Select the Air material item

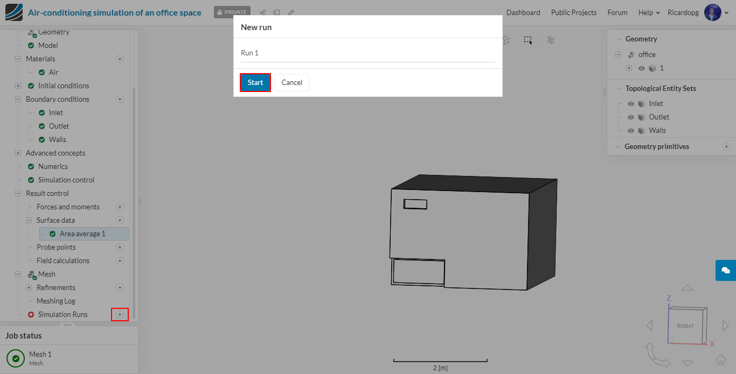click(54, 72)
